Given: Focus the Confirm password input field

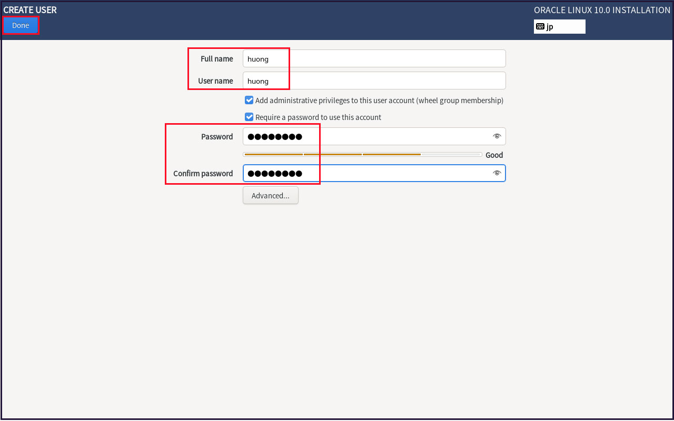Looking at the screenshot, I should click(x=374, y=173).
